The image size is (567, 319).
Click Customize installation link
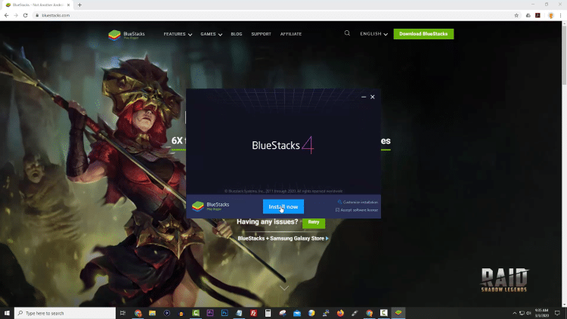click(x=359, y=202)
